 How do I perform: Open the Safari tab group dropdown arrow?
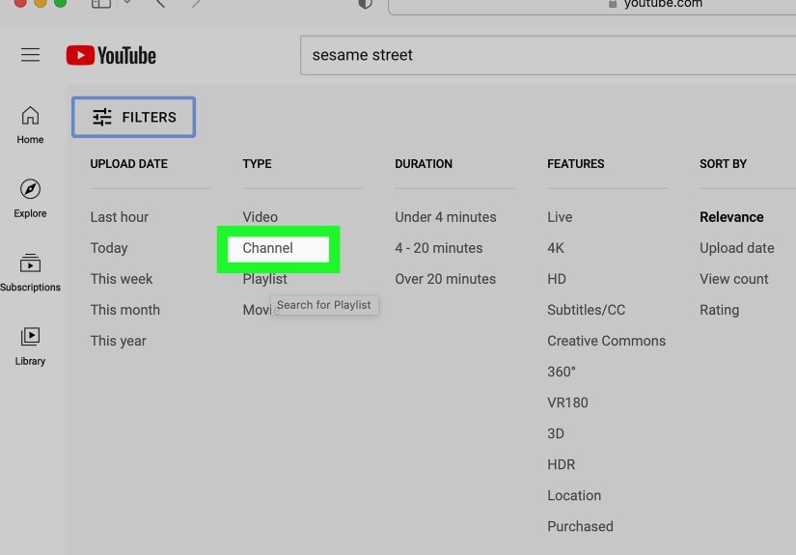[127, 3]
